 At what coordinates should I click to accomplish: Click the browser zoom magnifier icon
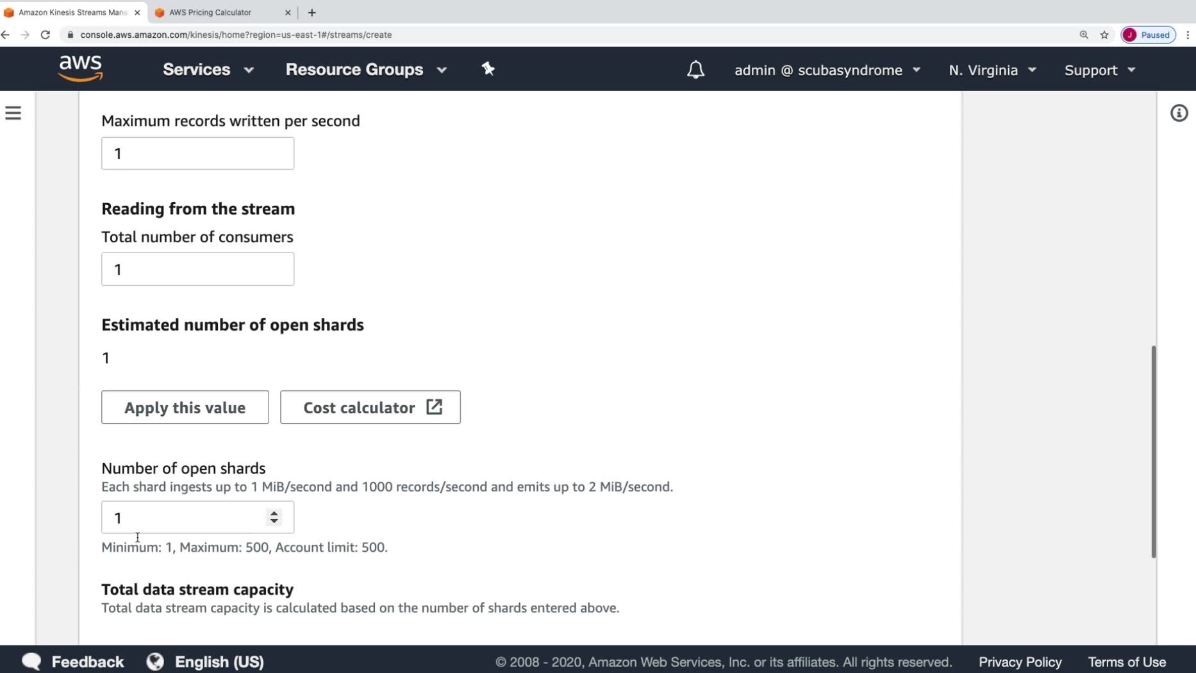1084,35
